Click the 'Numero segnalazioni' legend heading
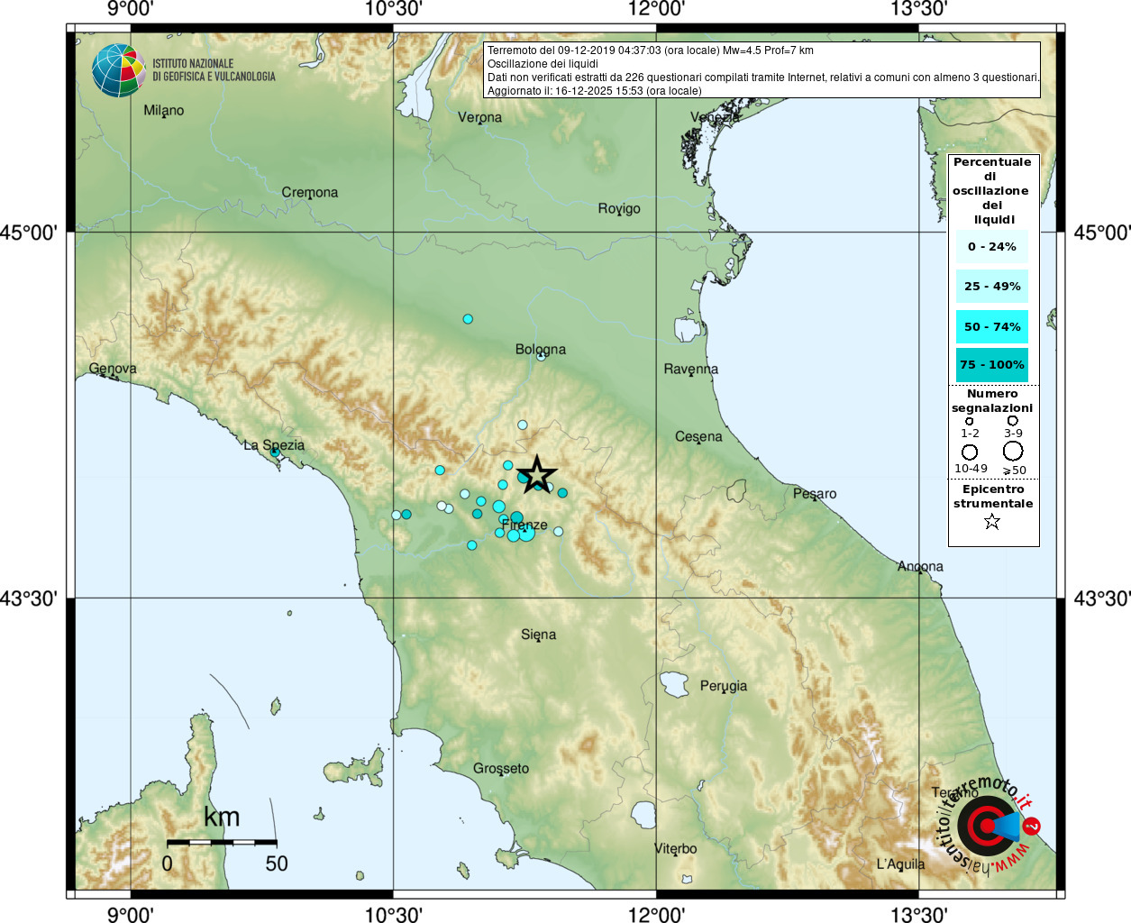 tap(992, 401)
